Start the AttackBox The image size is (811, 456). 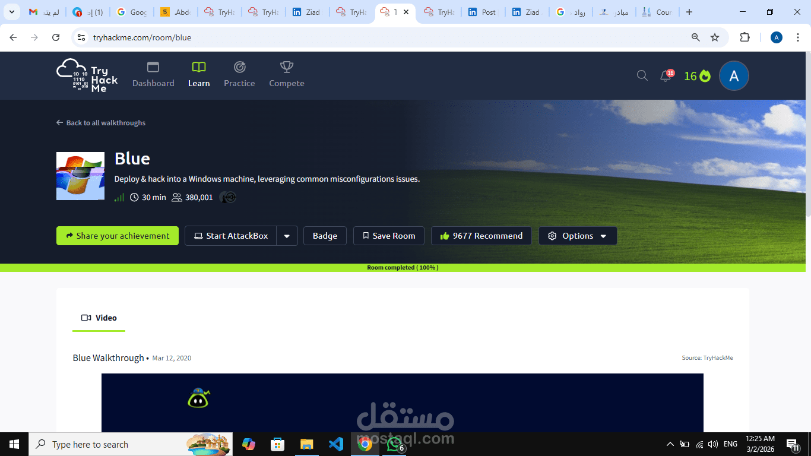tap(231, 236)
